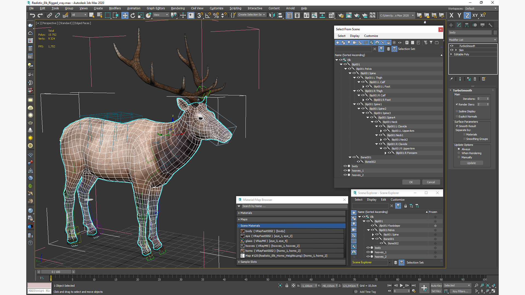The height and width of the screenshot is (295, 525).
Task: Click Zoom Extents All navigation icon
Action: [488, 285]
